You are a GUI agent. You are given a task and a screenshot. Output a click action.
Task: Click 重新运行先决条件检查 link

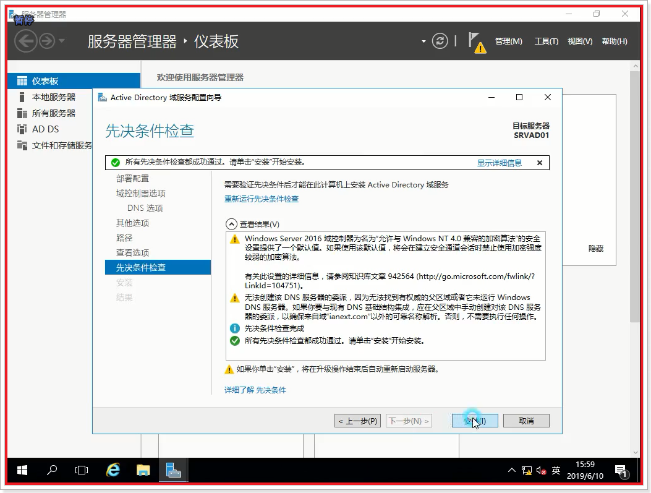(262, 199)
